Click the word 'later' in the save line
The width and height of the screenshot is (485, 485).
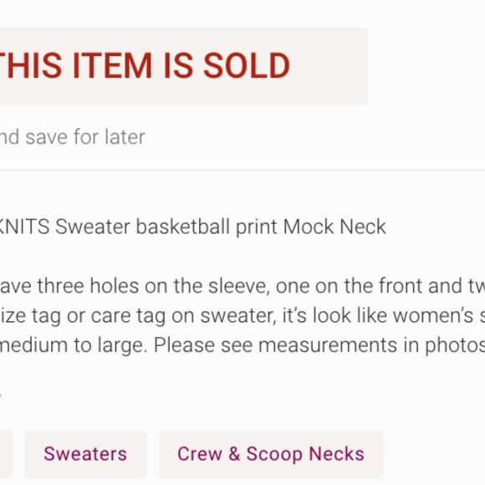tap(125, 136)
